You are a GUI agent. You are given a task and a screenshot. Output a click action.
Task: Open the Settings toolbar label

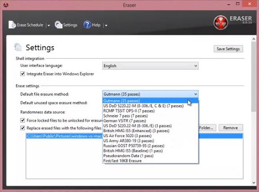(x=70, y=25)
